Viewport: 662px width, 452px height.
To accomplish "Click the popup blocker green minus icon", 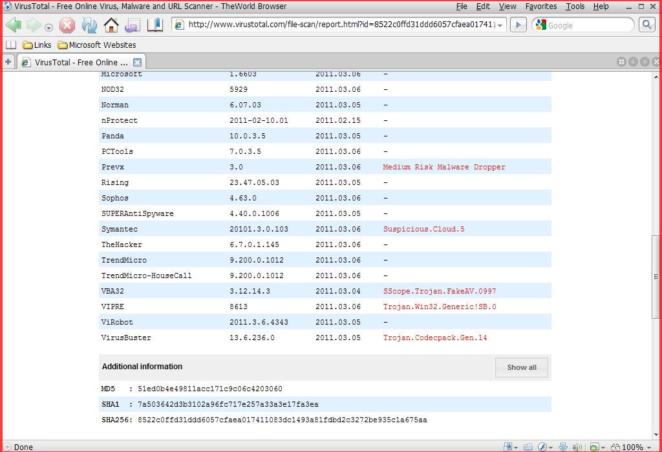I will pyautogui.click(x=595, y=447).
